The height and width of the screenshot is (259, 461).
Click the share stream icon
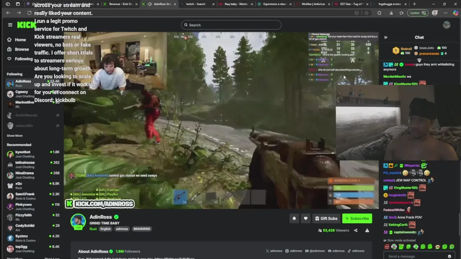355,230
